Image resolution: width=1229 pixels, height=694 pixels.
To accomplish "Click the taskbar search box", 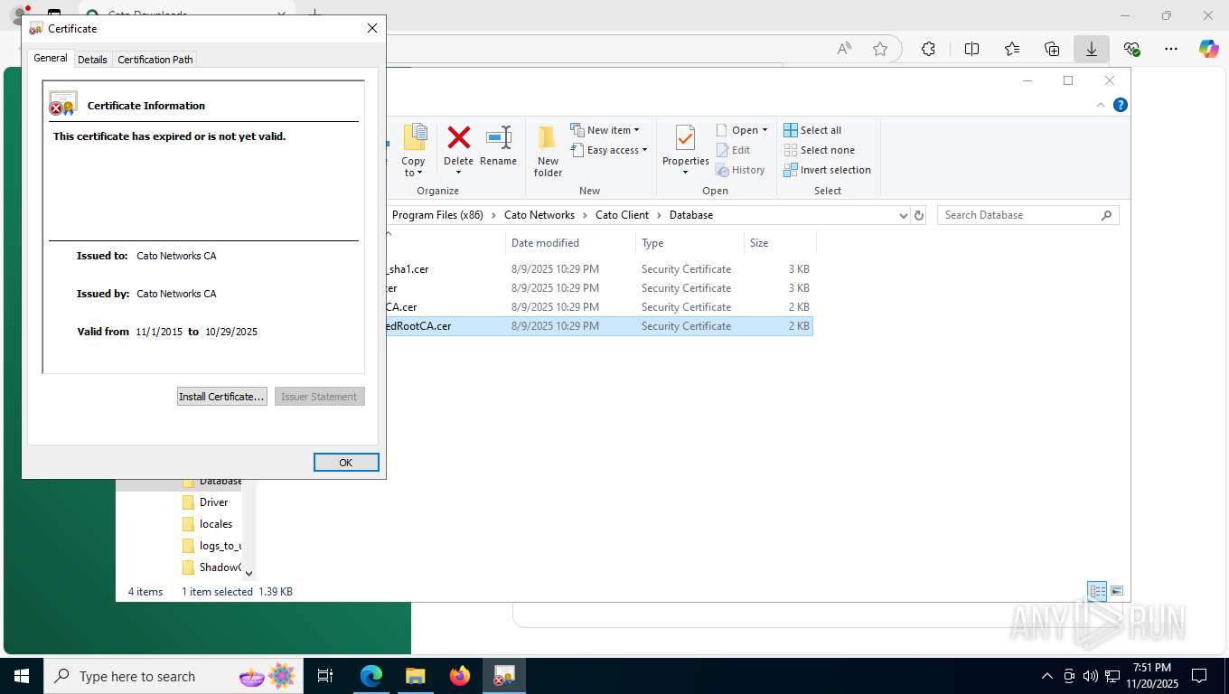I will tap(174, 676).
